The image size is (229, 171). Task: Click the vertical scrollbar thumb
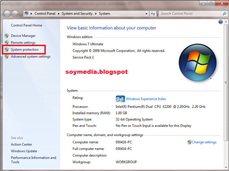tap(226, 82)
